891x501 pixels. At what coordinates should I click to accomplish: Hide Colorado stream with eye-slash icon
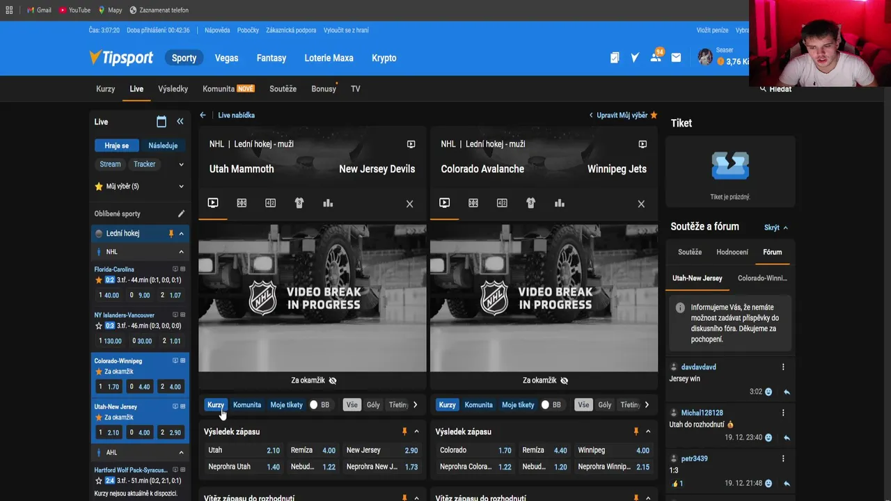(564, 381)
